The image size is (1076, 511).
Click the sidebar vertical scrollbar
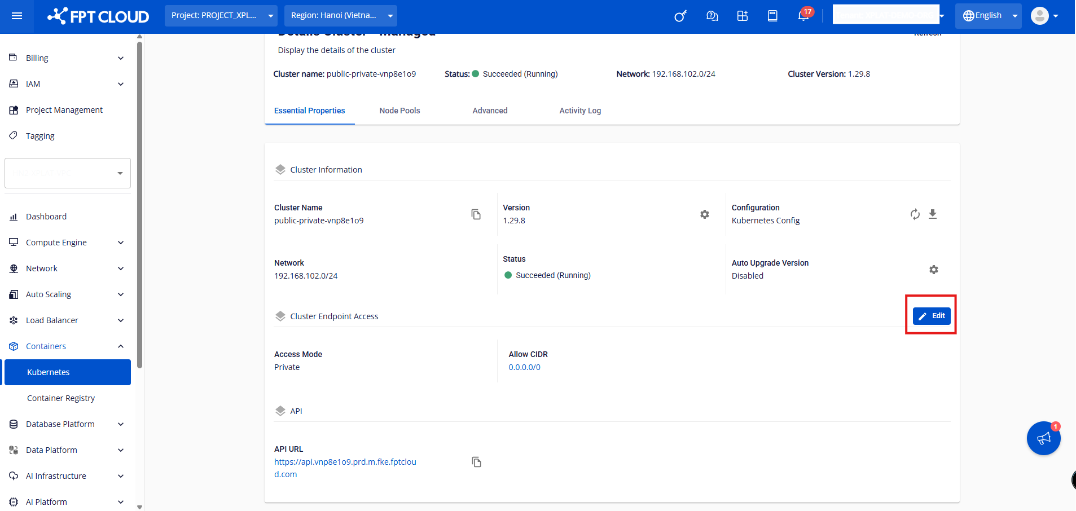pyautogui.click(x=139, y=203)
